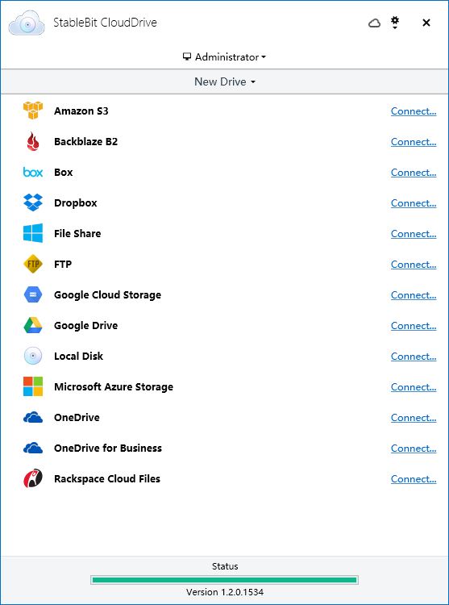The width and height of the screenshot is (449, 605).
Task: Click the Rackspace Cloud Files icon
Action: (x=33, y=478)
